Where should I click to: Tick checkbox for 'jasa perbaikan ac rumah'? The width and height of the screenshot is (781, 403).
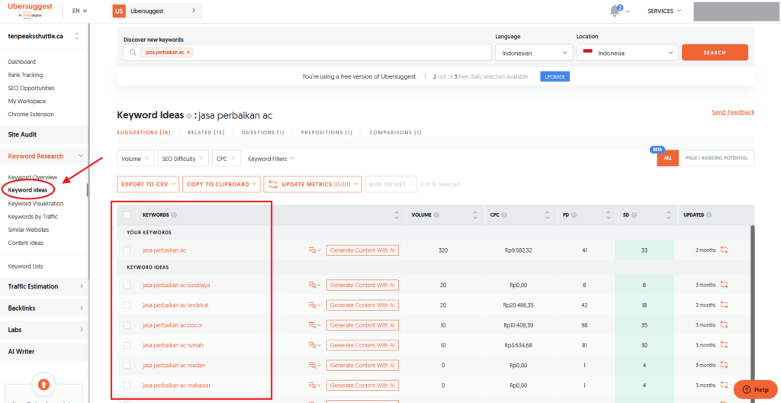[x=127, y=345]
